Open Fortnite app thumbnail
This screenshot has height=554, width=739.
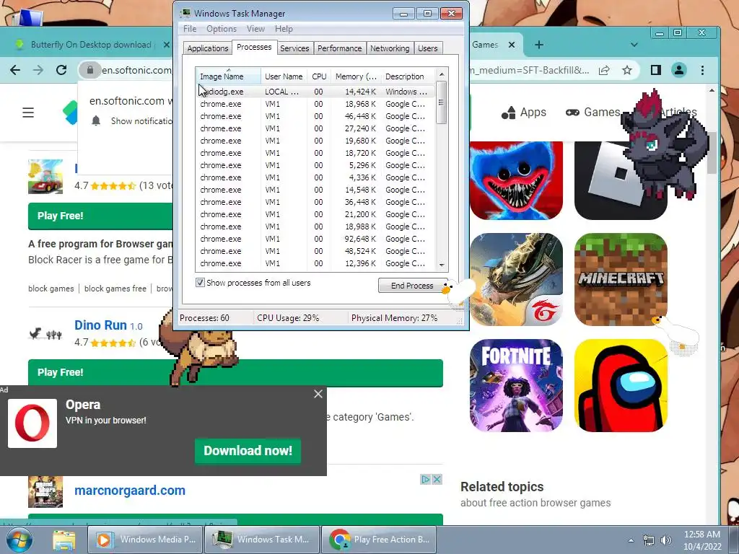(x=516, y=385)
